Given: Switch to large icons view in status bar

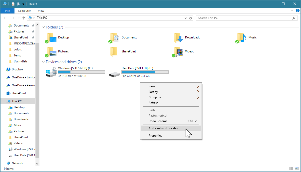Looking at the screenshot, I should click(x=297, y=169).
